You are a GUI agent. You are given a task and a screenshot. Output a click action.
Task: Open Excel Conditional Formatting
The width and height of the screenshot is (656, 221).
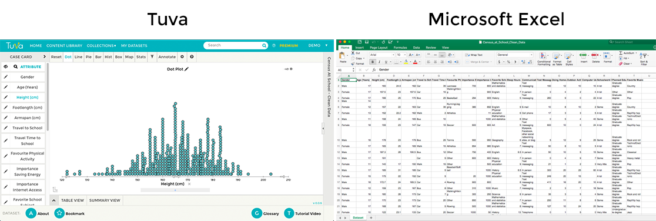[x=544, y=59]
